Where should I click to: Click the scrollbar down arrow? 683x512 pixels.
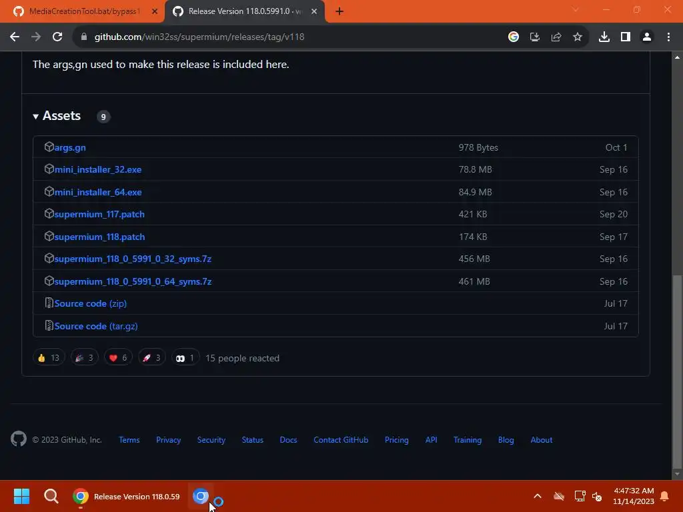677,474
